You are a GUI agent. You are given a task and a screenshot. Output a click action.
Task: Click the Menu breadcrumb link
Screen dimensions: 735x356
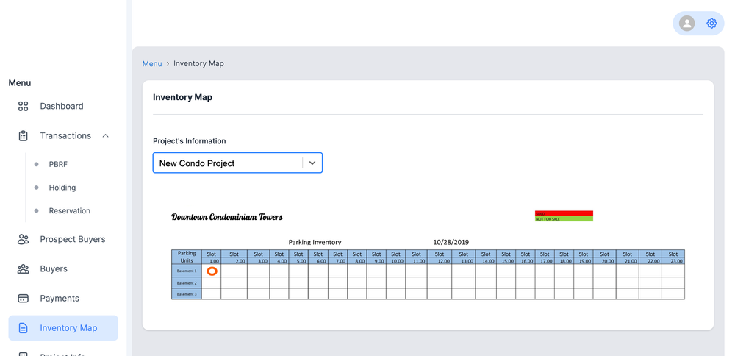pyautogui.click(x=152, y=64)
